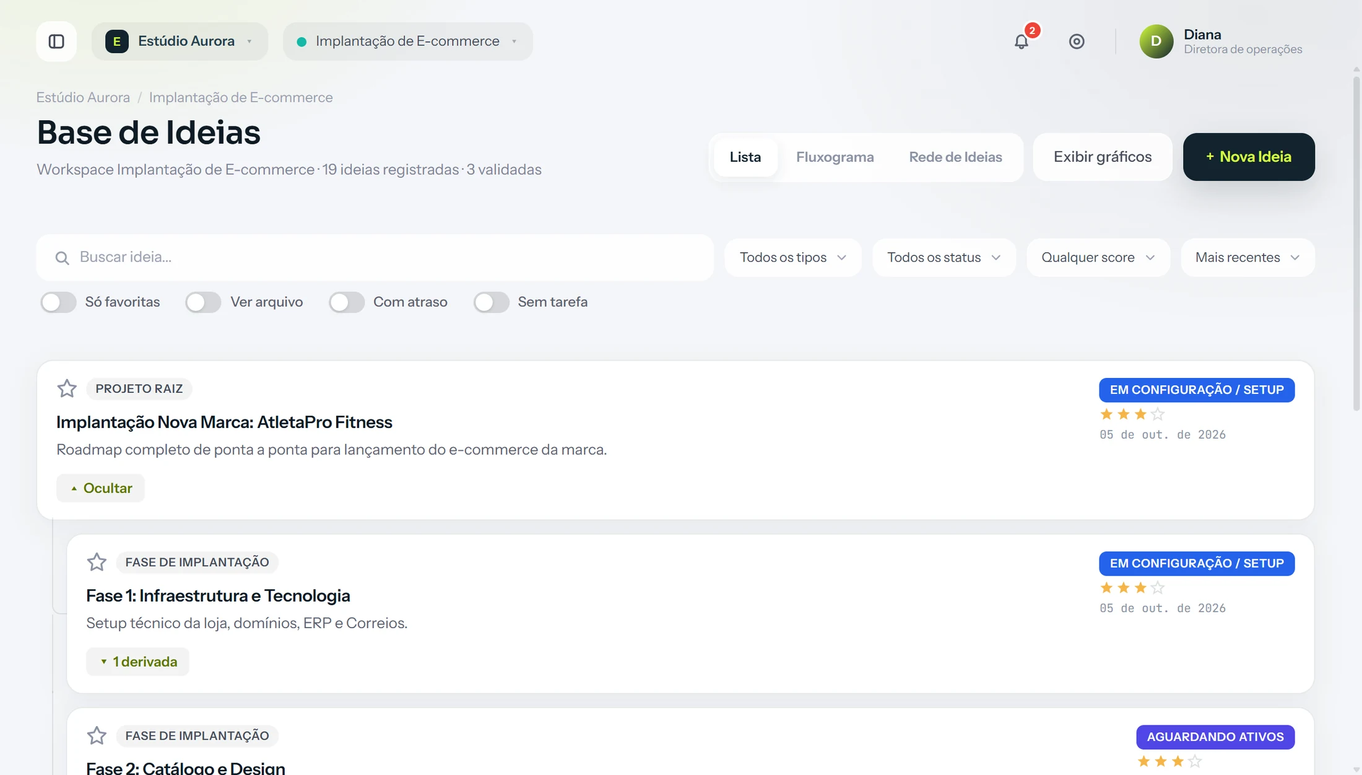Click first rating star on AtletaPro card
The height and width of the screenshot is (775, 1362).
point(1106,414)
